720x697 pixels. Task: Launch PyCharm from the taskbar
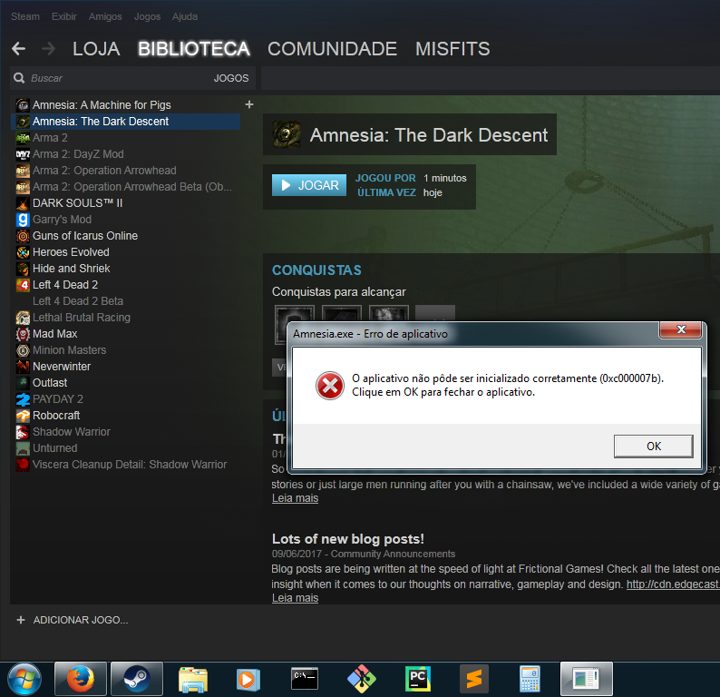click(x=418, y=678)
